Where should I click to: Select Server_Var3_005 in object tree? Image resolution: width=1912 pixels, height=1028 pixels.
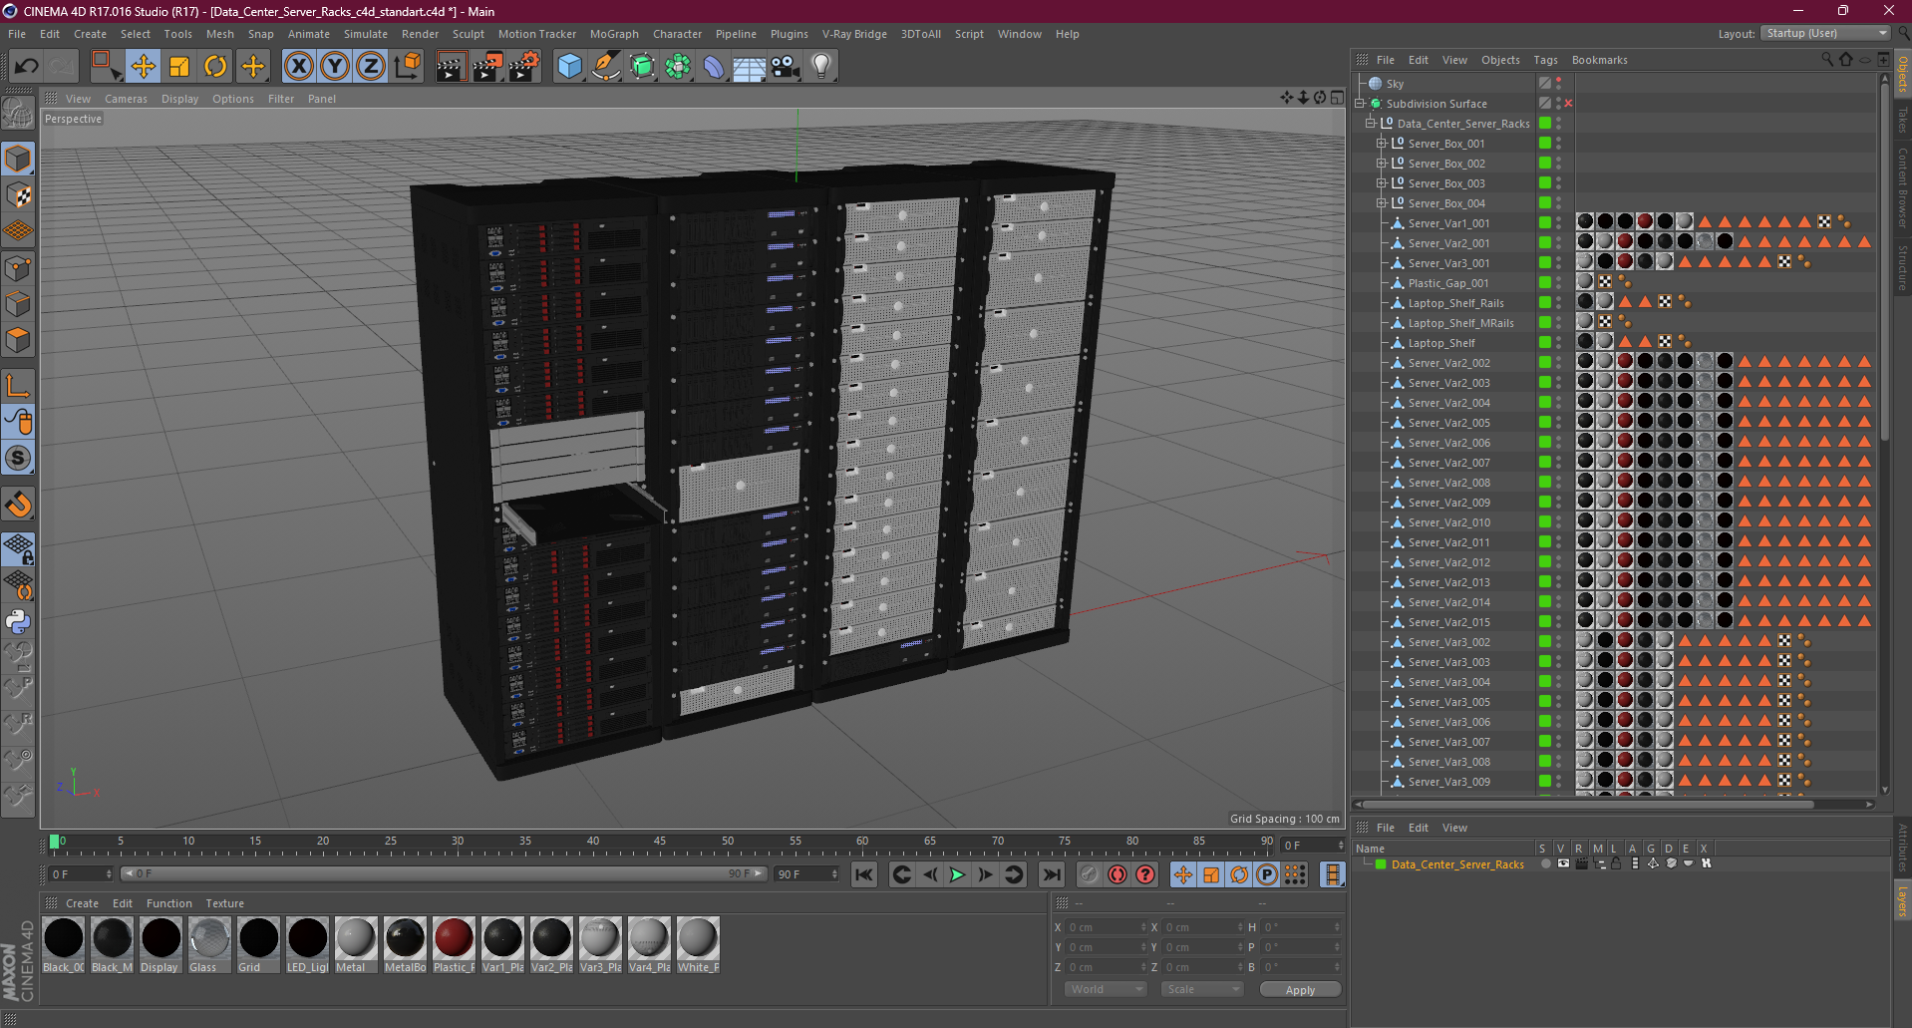1448,702
